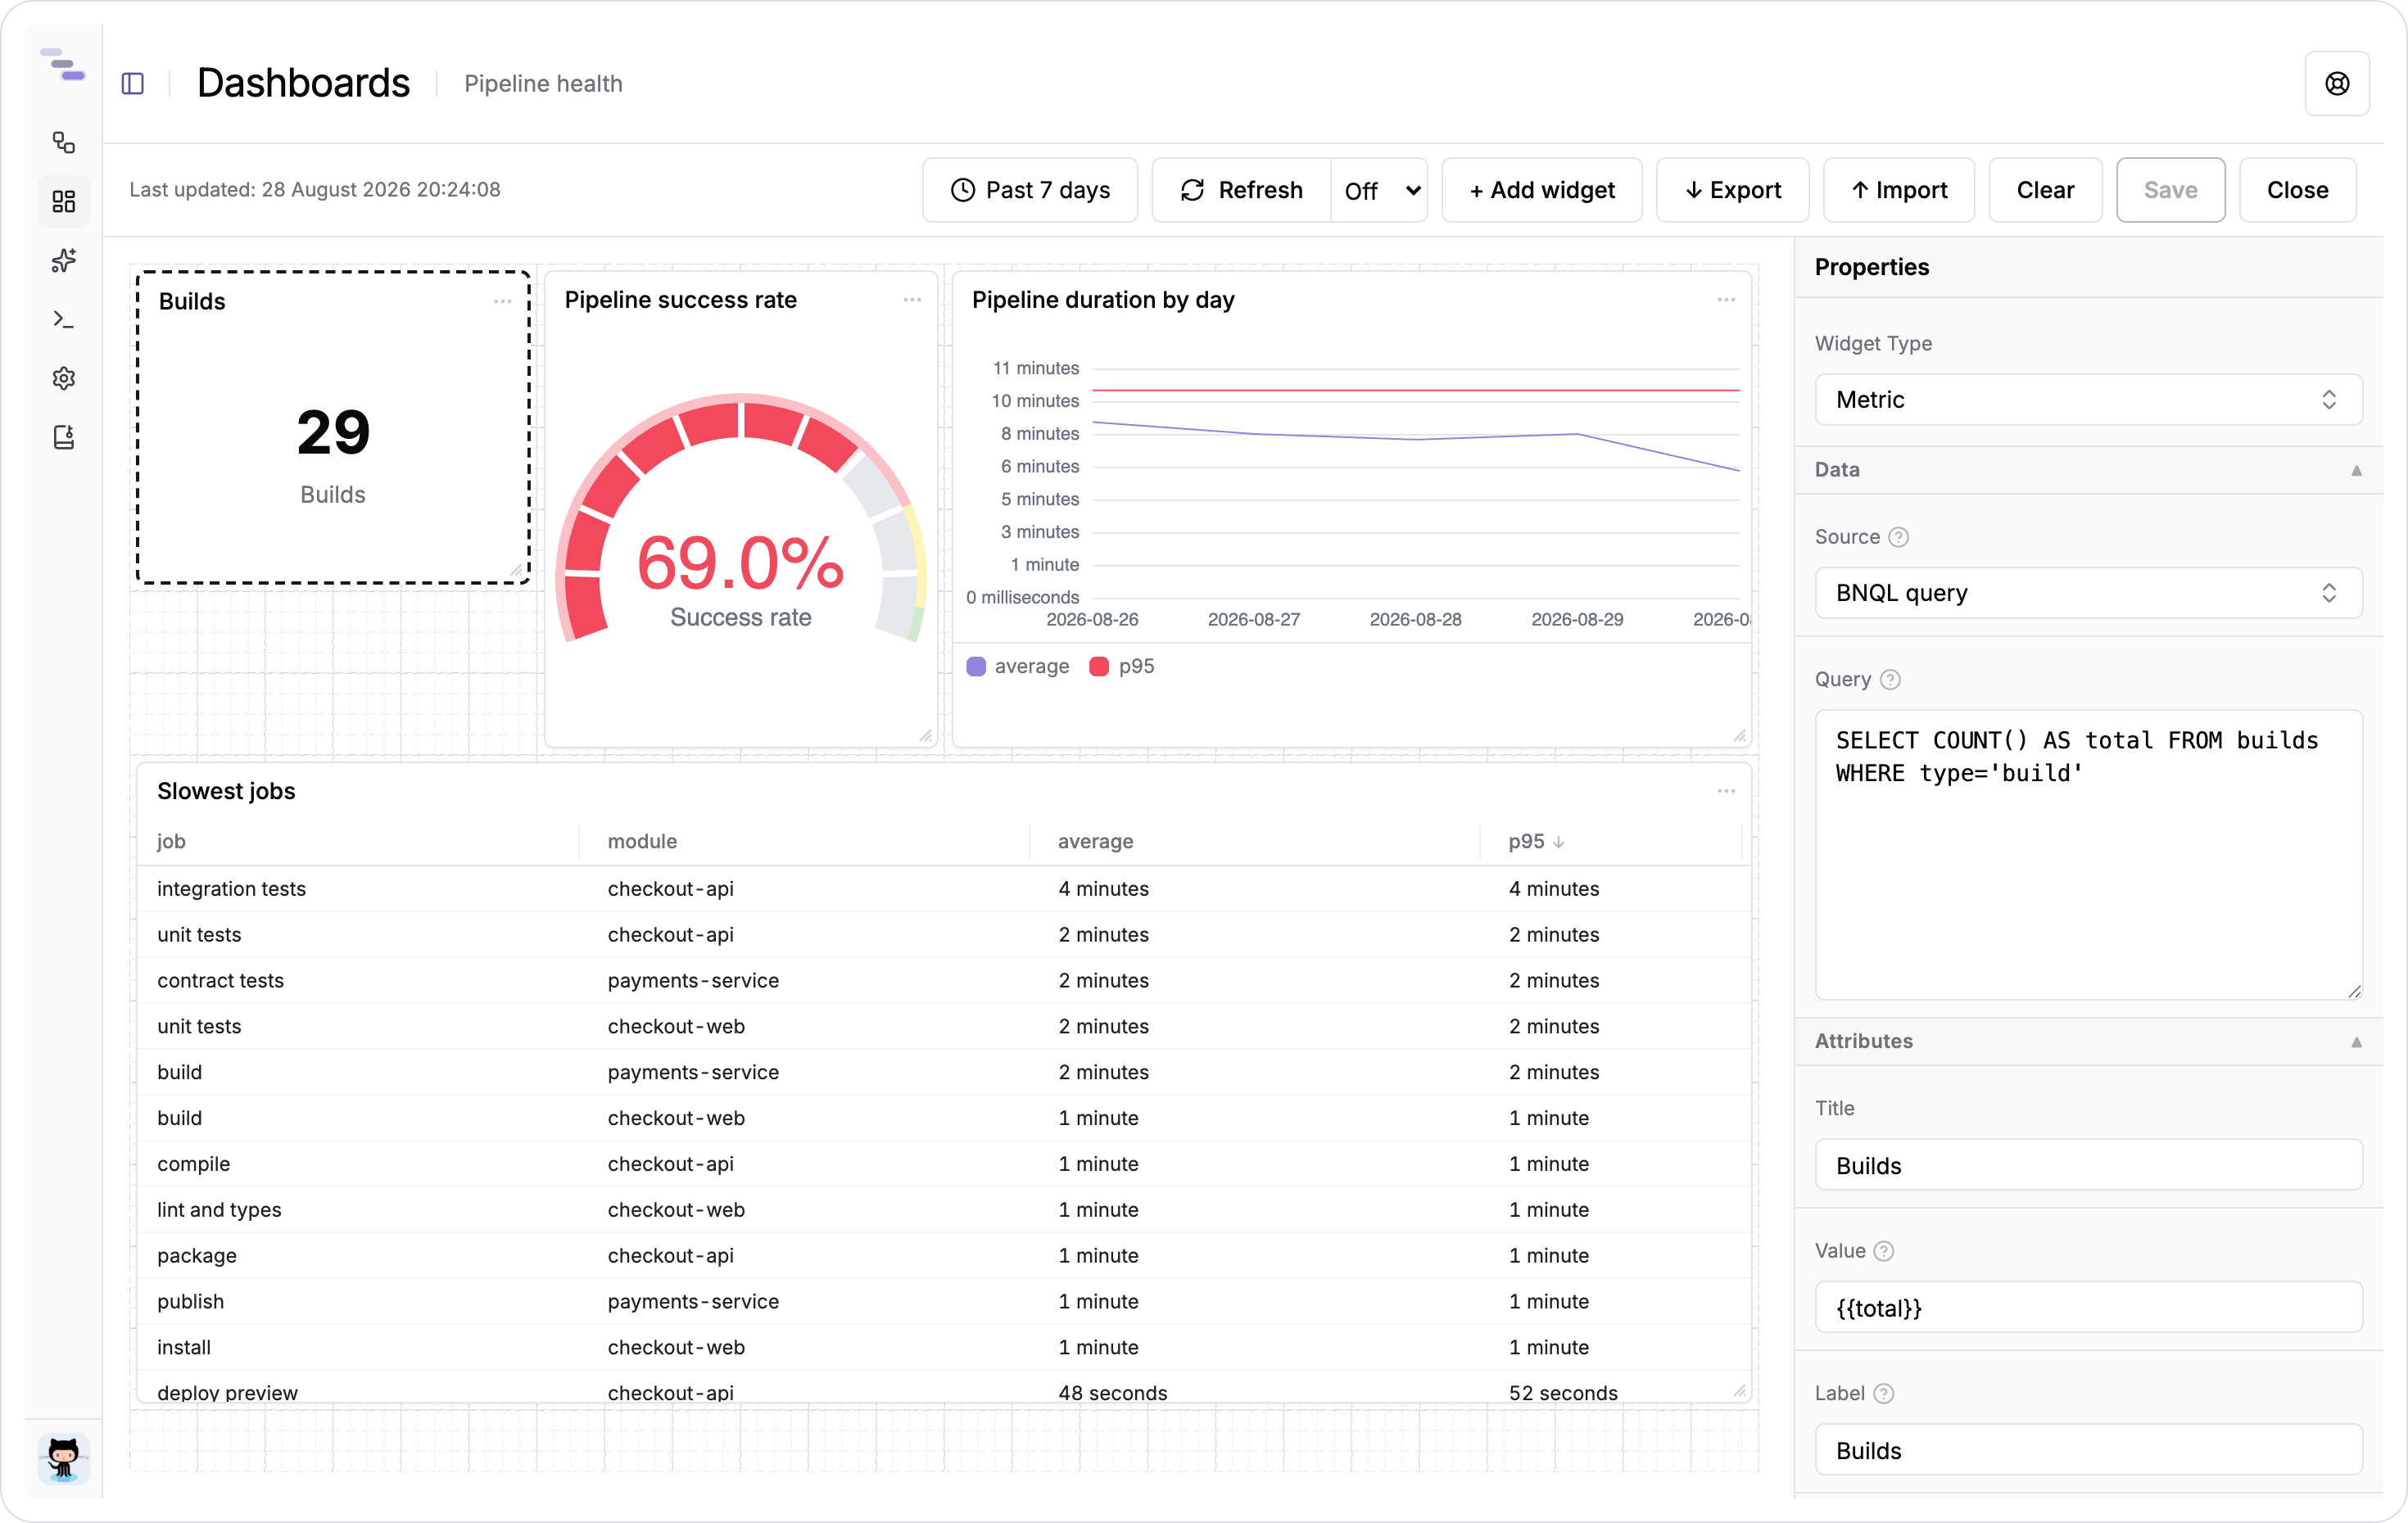Open the terminal console icon in the sidebar
Viewport: 2408px width, 1523px height.
(x=64, y=319)
